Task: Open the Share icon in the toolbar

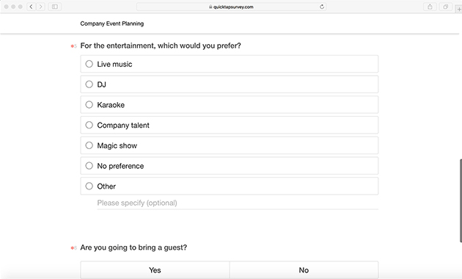Action: tap(430, 7)
